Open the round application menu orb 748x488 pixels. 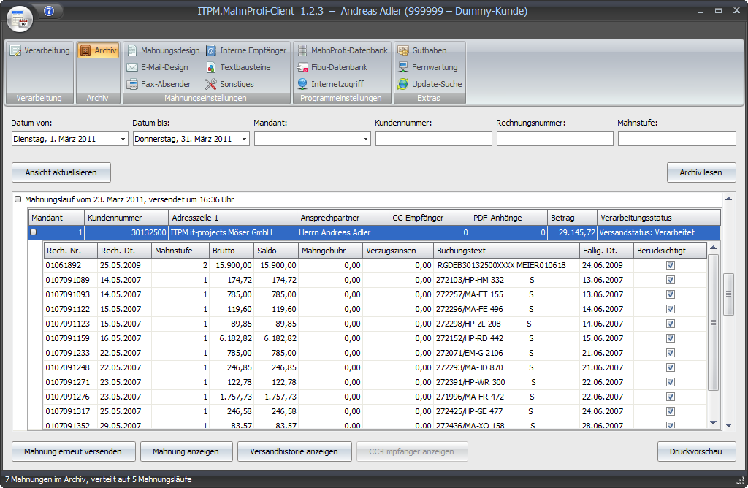[20, 18]
